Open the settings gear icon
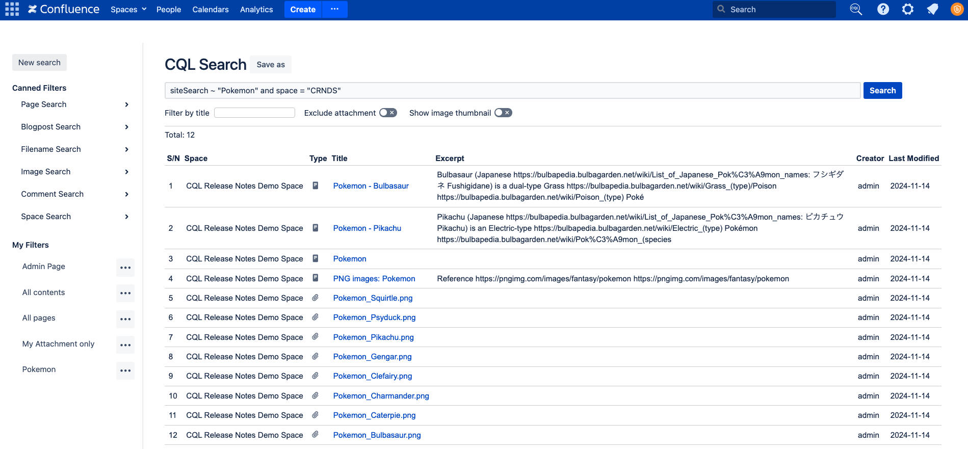The height and width of the screenshot is (449, 968). (x=908, y=9)
